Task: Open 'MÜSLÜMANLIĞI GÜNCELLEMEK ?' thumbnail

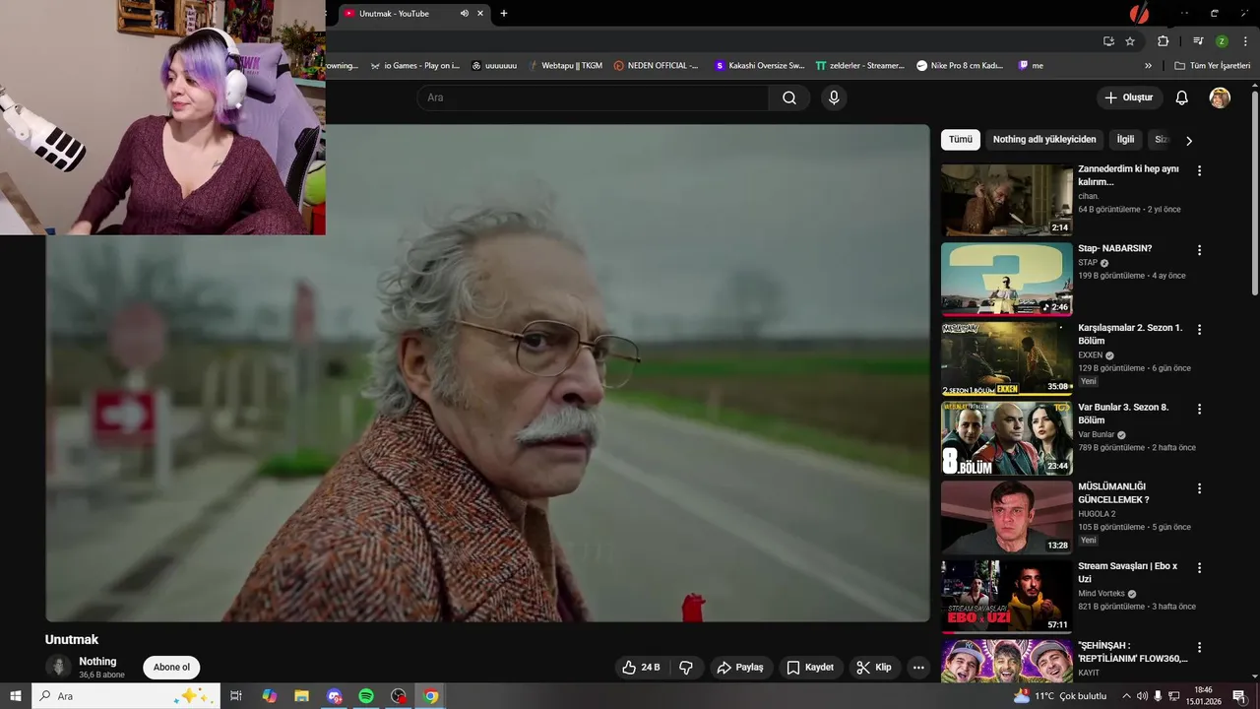Action: pyautogui.click(x=1006, y=518)
